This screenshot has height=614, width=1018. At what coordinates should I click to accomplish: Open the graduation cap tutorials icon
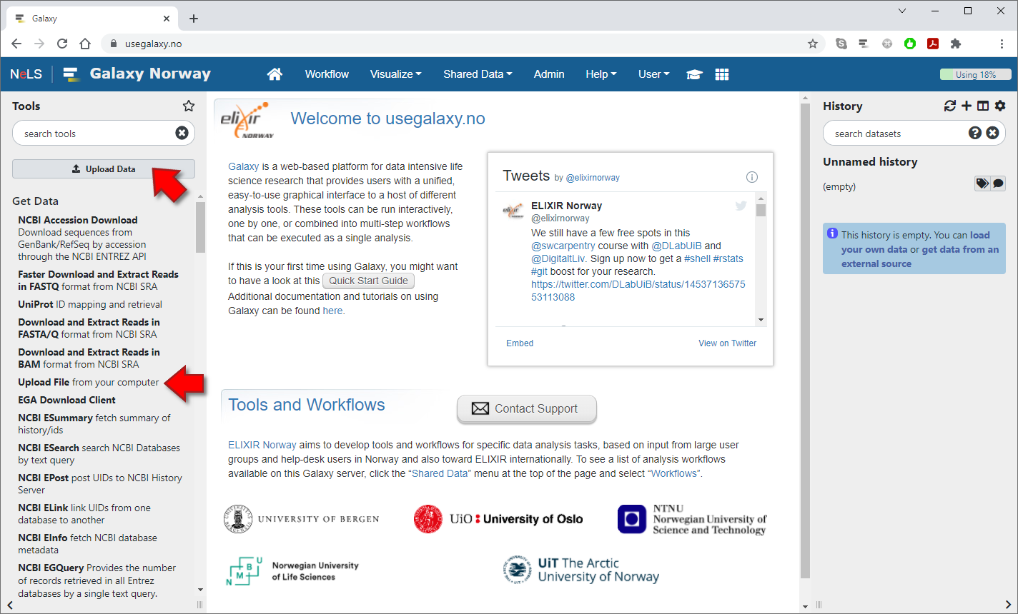(694, 74)
